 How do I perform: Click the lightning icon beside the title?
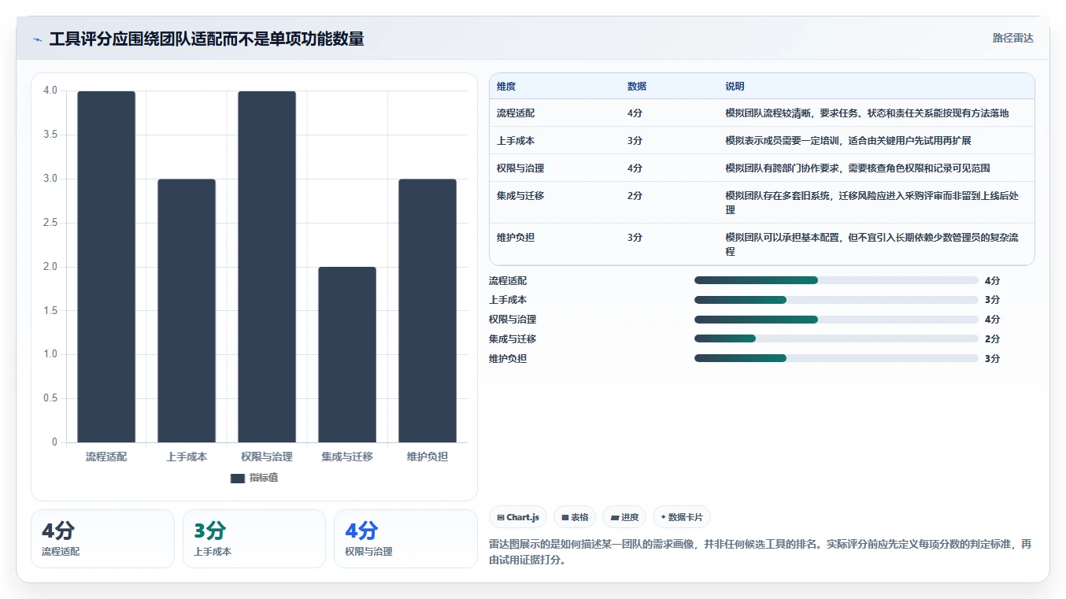(37, 39)
